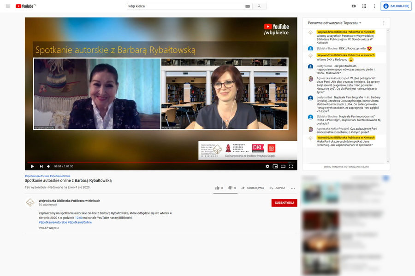The height and width of the screenshot is (276, 415).
Task: Click the YouTube /wbpkielce watermark in video
Action: [276, 29]
